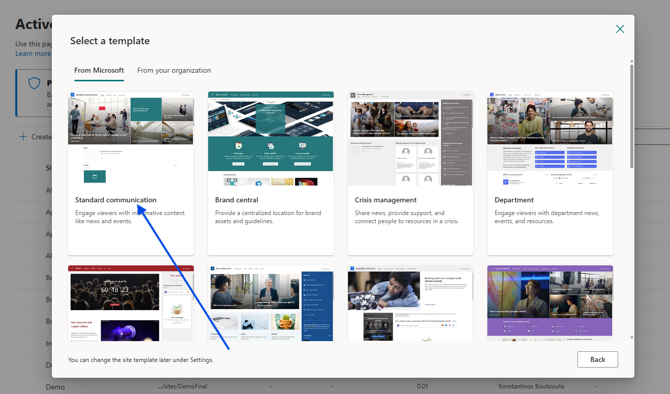Click the shield icon in the info banner

point(34,84)
